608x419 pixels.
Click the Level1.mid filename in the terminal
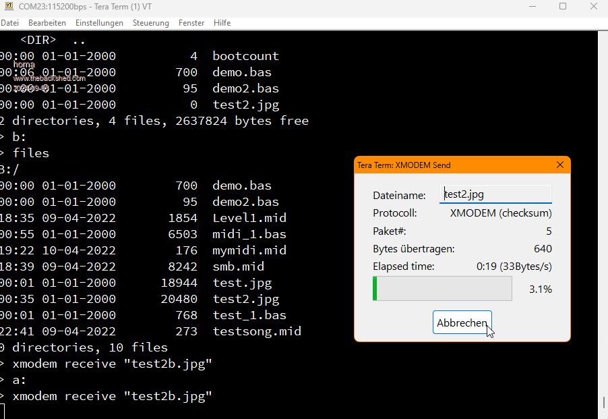(249, 218)
